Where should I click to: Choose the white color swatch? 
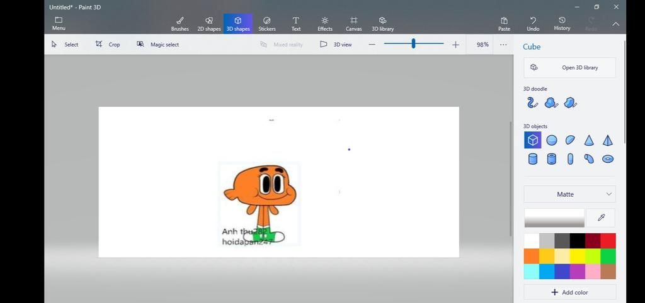click(x=532, y=241)
